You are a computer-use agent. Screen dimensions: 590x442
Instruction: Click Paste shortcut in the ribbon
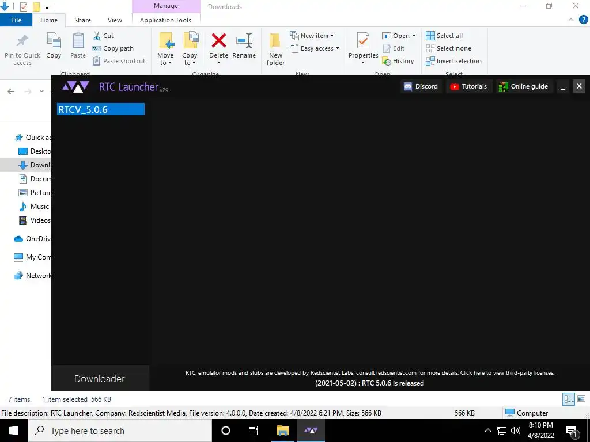(x=119, y=61)
